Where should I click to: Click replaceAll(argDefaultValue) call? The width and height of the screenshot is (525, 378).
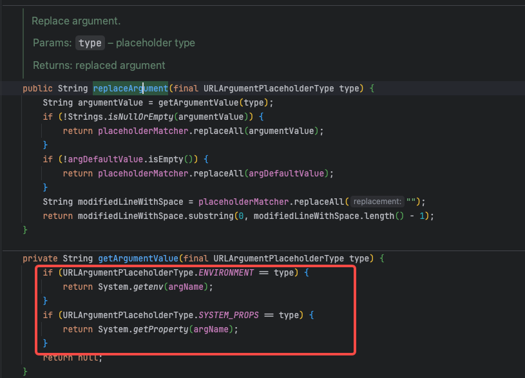[261, 173]
